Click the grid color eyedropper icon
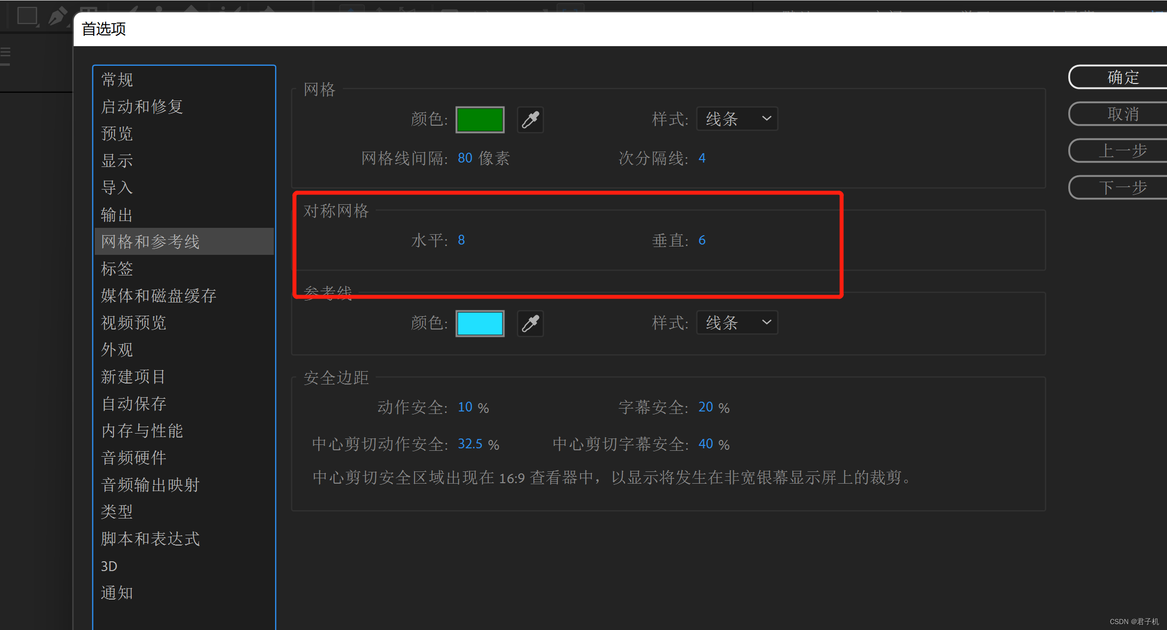 530,119
